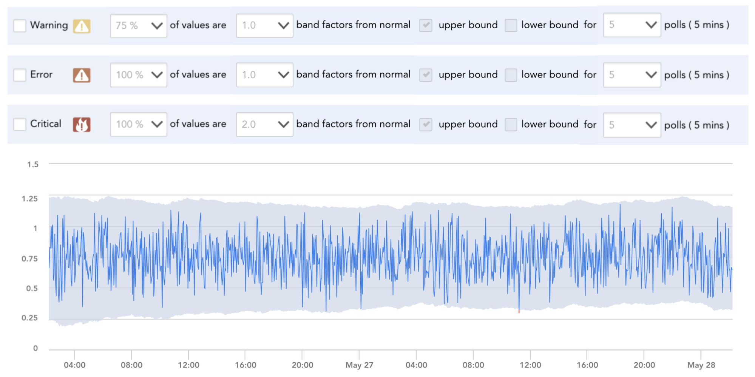The height and width of the screenshot is (377, 755).
Task: Click the orange Error triangle icon
Action: click(82, 75)
